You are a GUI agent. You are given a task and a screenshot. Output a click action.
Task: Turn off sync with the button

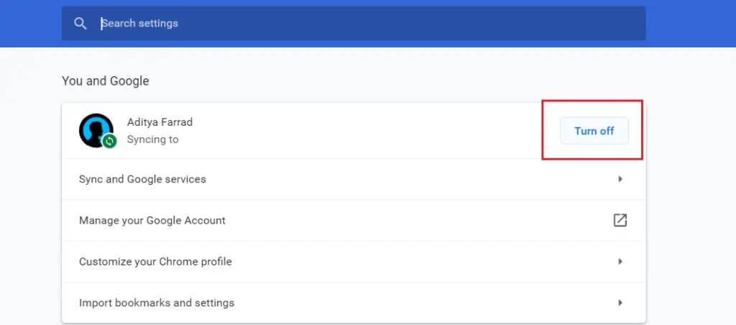594,131
